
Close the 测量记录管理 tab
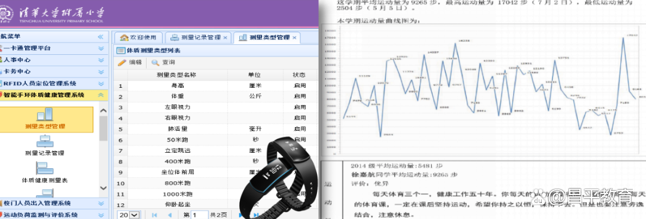(x=226, y=38)
